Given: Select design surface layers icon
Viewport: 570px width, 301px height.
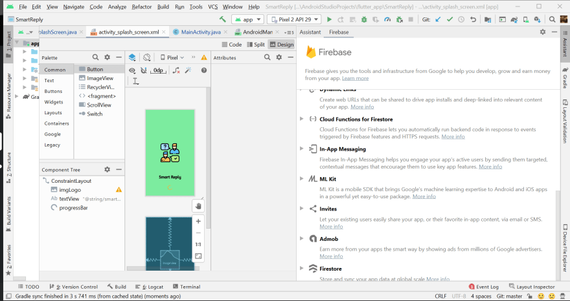Looking at the screenshot, I should tap(132, 57).
